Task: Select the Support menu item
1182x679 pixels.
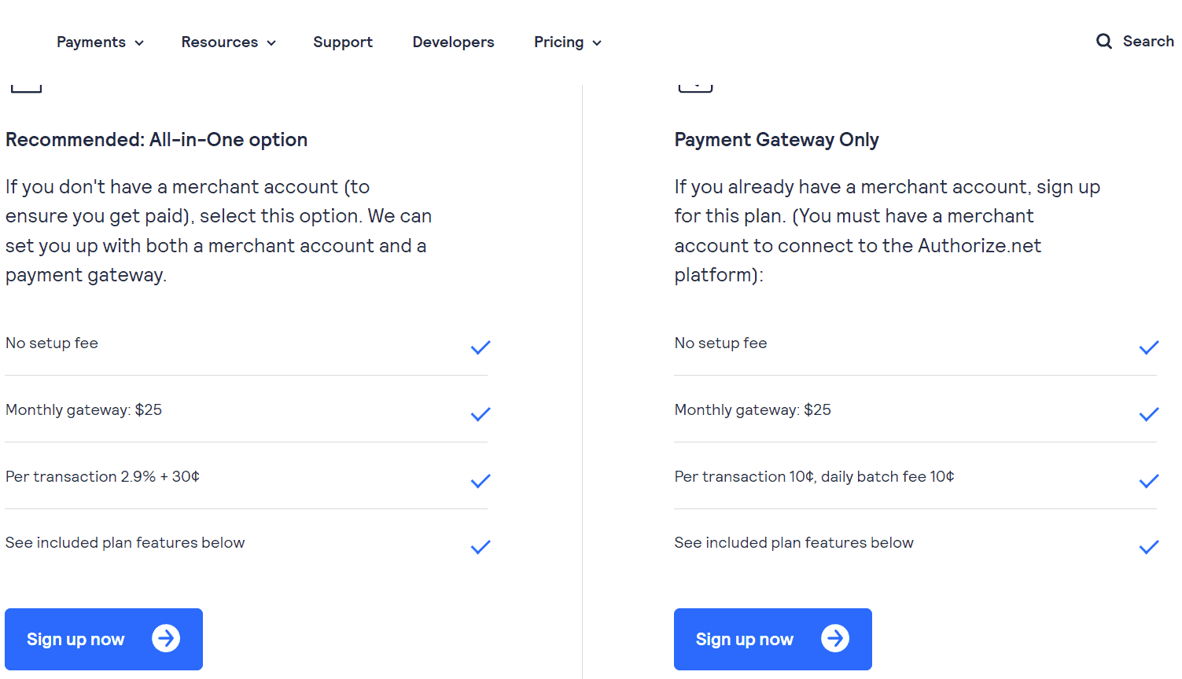Action: point(343,42)
